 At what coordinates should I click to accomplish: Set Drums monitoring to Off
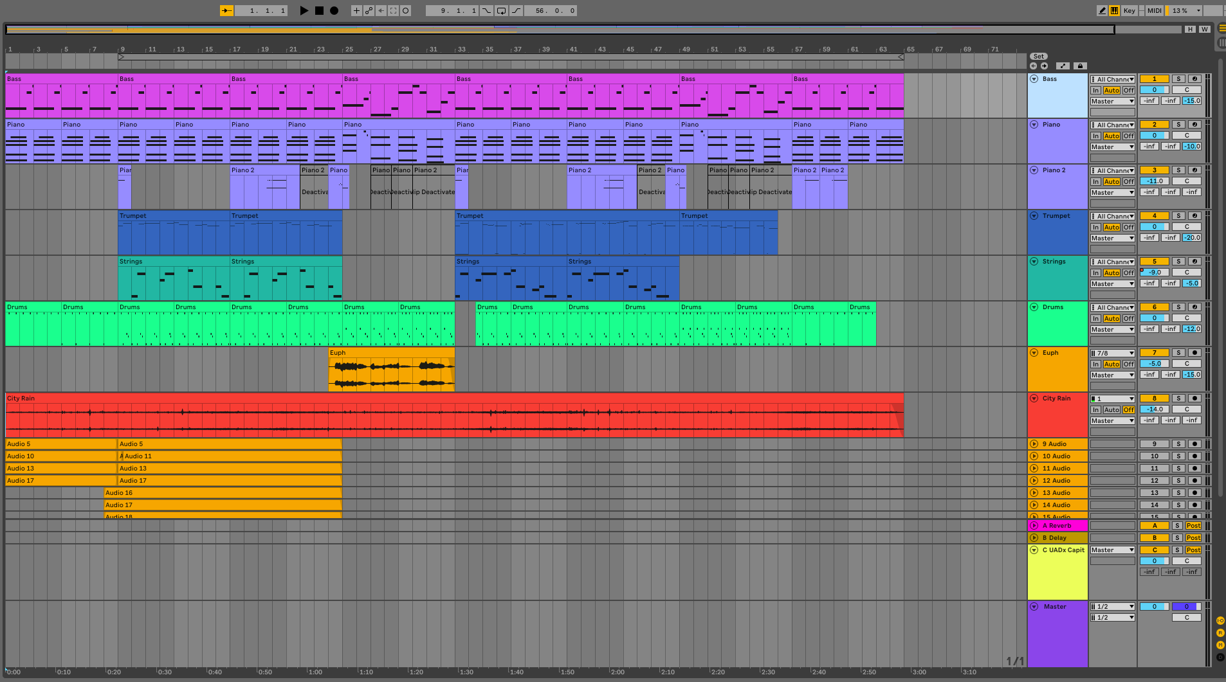click(x=1129, y=318)
